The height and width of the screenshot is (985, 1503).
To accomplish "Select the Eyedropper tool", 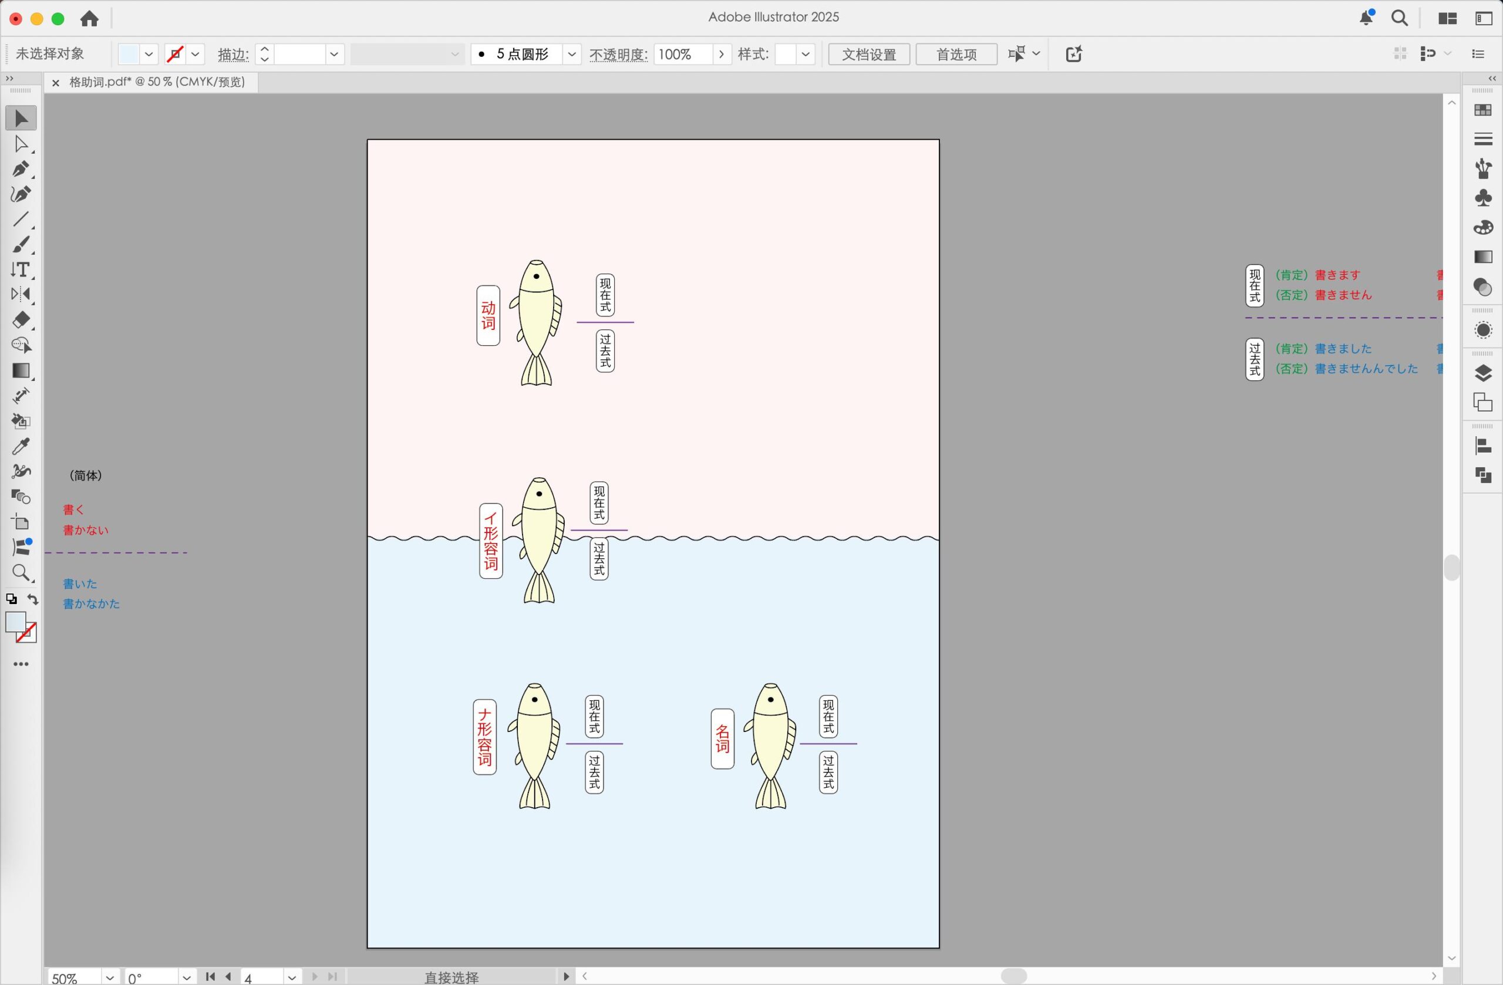I will [x=21, y=446].
